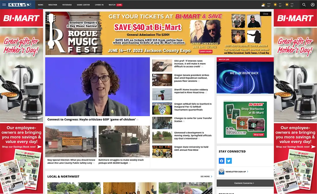The image size is (317, 194).
Task: Click the Local & Northwest section heading
Action: (63, 177)
